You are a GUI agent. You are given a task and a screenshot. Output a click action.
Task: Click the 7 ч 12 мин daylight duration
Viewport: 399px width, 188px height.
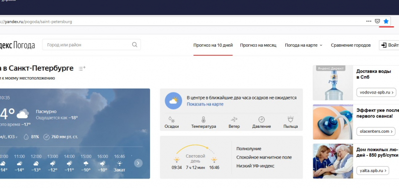[x=195, y=168]
